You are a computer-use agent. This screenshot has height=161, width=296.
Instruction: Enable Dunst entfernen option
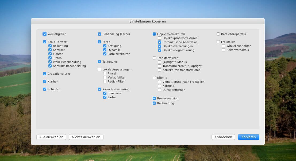pos(160,90)
